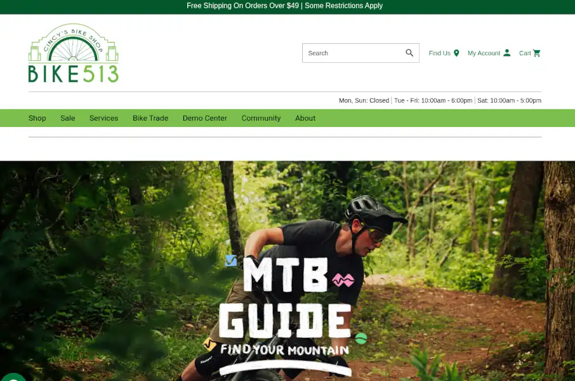
Task: Open the chat bubble widget icon
Action: pos(13,377)
